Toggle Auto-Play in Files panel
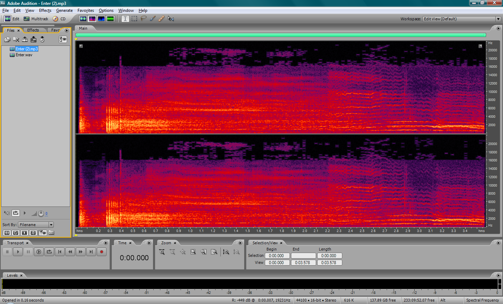Screen dimensions: 503x304 click(7, 213)
